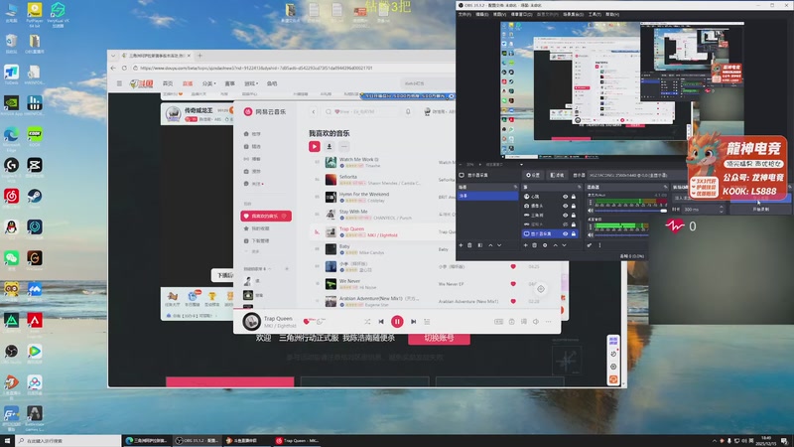The width and height of the screenshot is (794, 447).
Task: Collapse the created playlists section in the NetEase sidebar
Action: (x=269, y=268)
